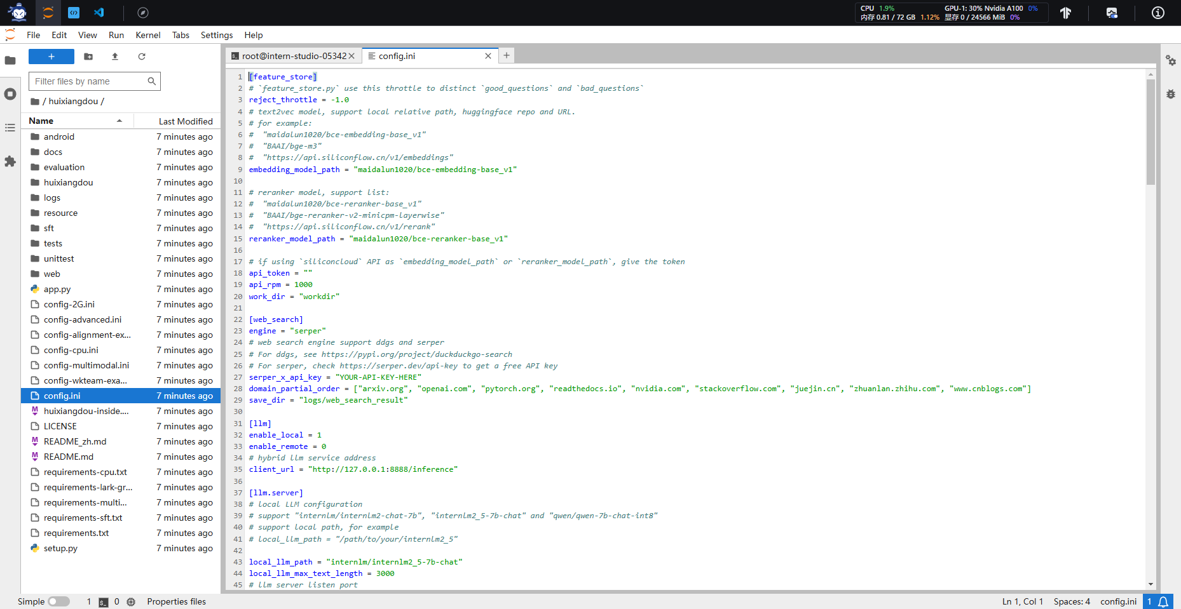
Task: Open the info icon at top-right
Action: [1158, 13]
